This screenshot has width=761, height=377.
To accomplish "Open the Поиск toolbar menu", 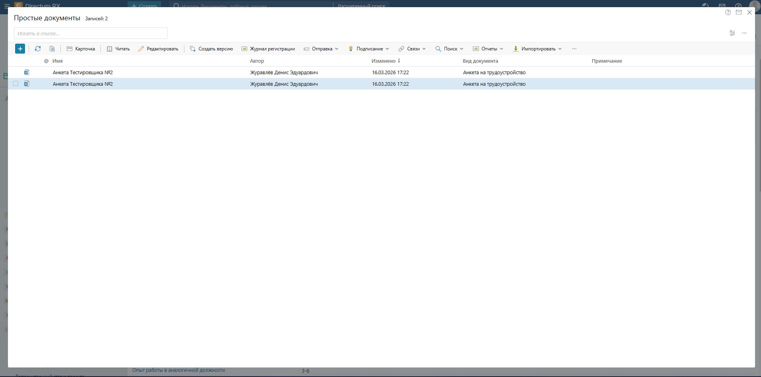I will [x=449, y=49].
